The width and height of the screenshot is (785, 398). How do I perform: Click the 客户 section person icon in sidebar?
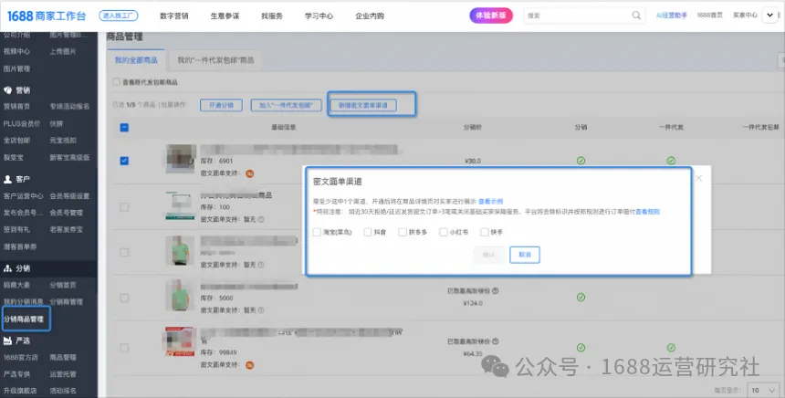[7, 179]
